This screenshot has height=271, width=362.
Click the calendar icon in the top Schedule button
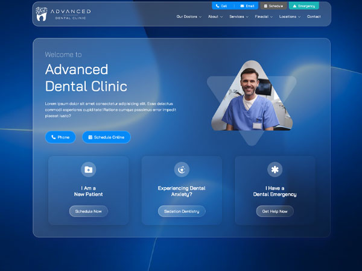click(x=265, y=6)
